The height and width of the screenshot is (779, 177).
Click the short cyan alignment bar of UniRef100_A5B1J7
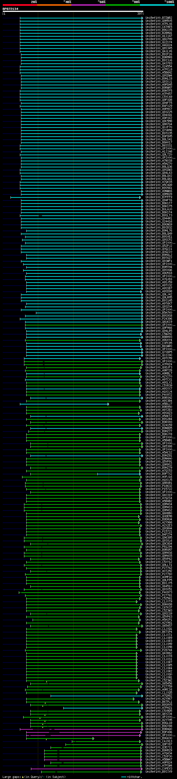point(64,404)
